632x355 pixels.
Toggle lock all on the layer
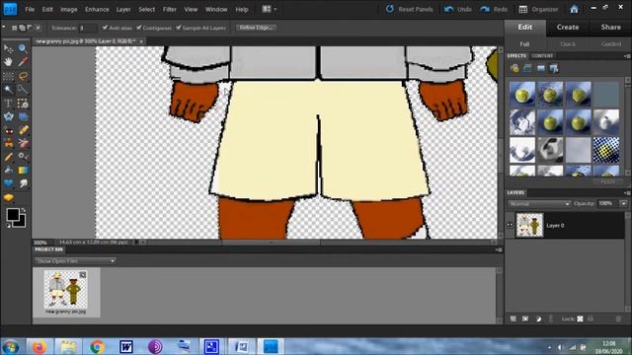pyautogui.click(x=591, y=319)
